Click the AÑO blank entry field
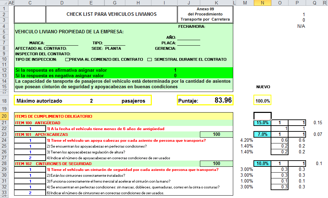 (x=189, y=37)
